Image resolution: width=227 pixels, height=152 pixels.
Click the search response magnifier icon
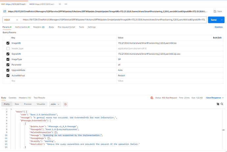point(222,104)
